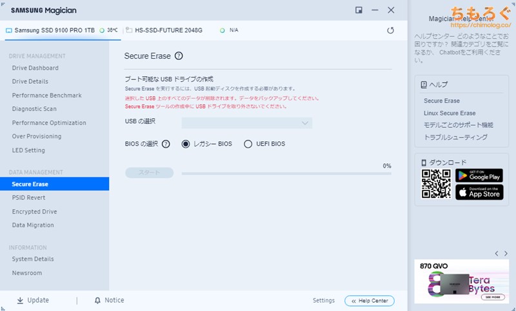Click the refresh drives icon
516x311 pixels.
390,30
